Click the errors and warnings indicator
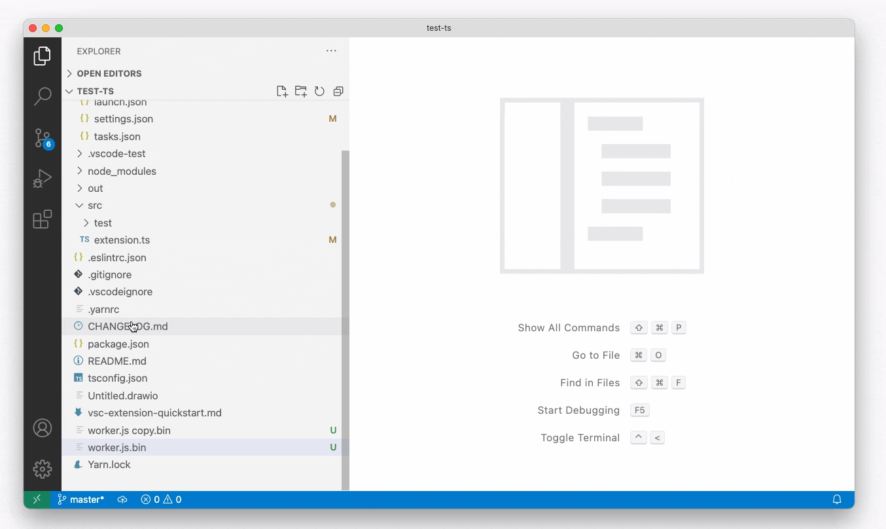This screenshot has height=529, width=886. coord(161,500)
